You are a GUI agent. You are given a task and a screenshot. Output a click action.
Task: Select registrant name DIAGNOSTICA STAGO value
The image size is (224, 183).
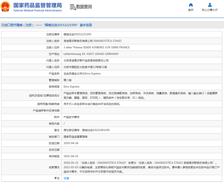[x=92, y=41]
